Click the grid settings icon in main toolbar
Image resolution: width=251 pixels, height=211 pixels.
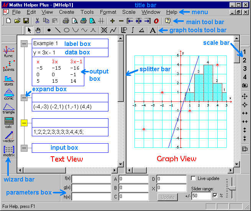pos(101,21)
